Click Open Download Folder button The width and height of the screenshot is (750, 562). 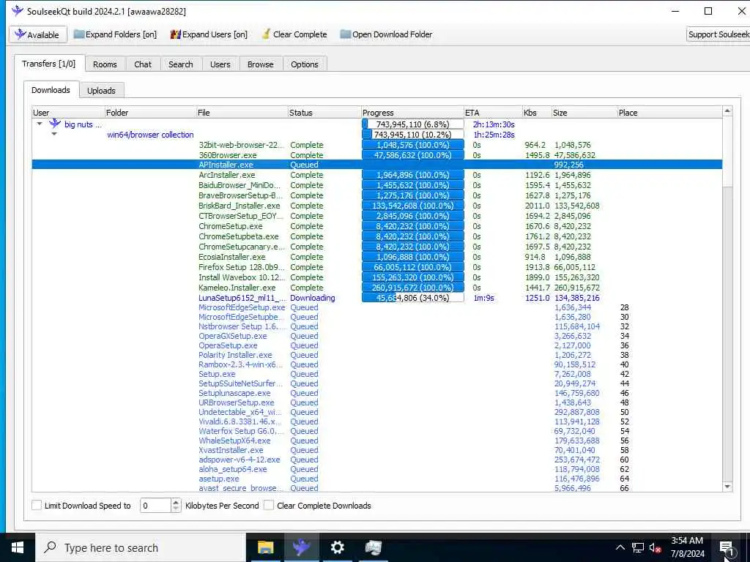pyautogui.click(x=387, y=34)
